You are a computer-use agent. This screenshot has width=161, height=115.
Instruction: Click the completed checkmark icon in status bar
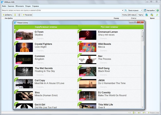point(144,113)
